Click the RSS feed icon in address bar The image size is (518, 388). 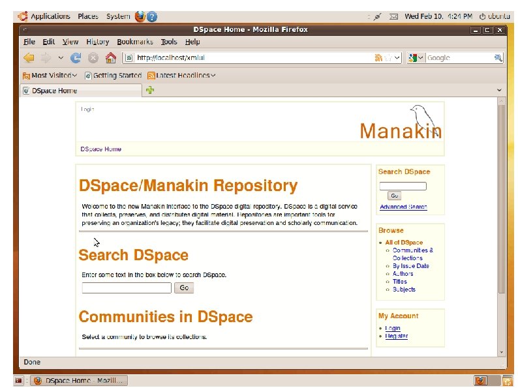[378, 58]
